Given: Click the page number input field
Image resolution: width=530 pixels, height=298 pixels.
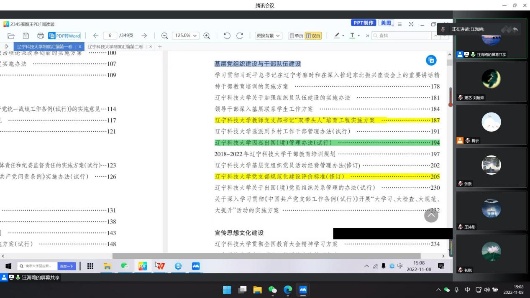Looking at the screenshot, I should pyautogui.click(x=110, y=36).
